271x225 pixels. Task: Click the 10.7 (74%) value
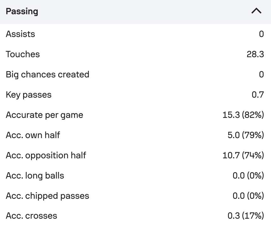pos(243,155)
